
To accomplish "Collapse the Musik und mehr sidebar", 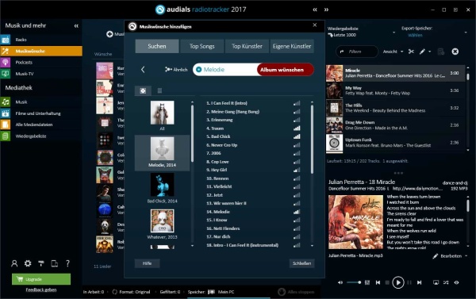I will pos(76,26).
